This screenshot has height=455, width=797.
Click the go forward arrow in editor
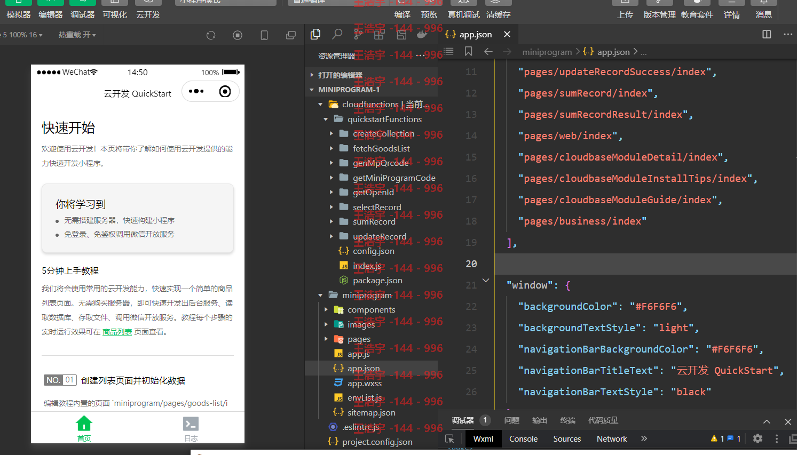tap(507, 52)
